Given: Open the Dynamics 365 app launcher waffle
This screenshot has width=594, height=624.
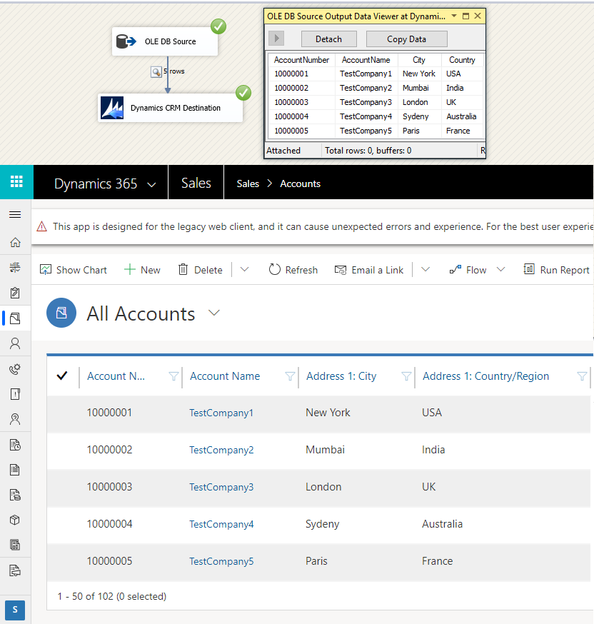Looking at the screenshot, I should 16,182.
